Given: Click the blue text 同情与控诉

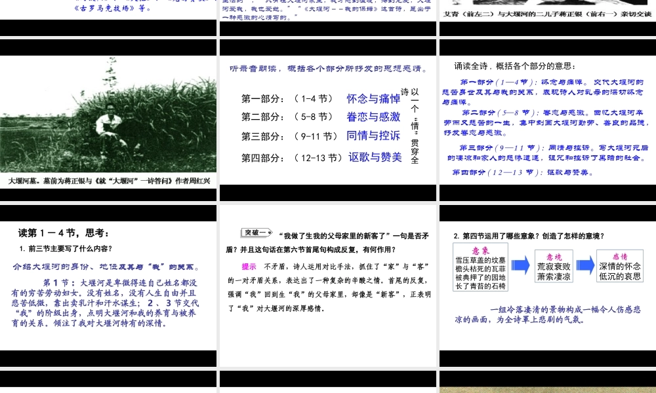Looking at the screenshot, I should tap(373, 136).
